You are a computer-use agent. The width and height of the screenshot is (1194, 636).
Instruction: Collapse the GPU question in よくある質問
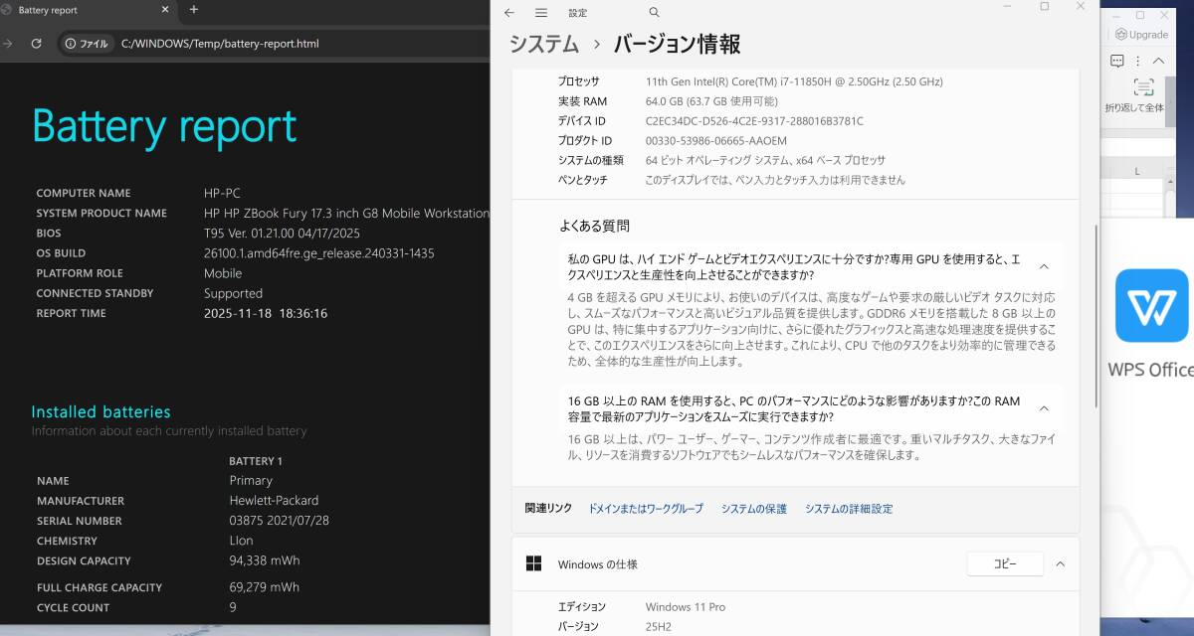coord(1044,266)
